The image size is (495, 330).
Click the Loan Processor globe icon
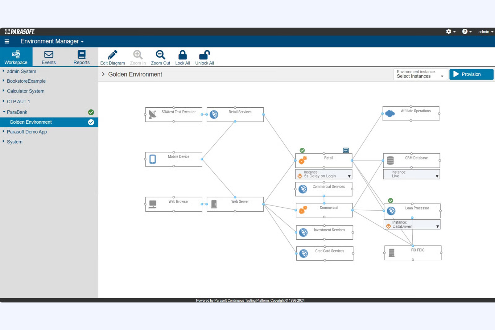(x=391, y=211)
